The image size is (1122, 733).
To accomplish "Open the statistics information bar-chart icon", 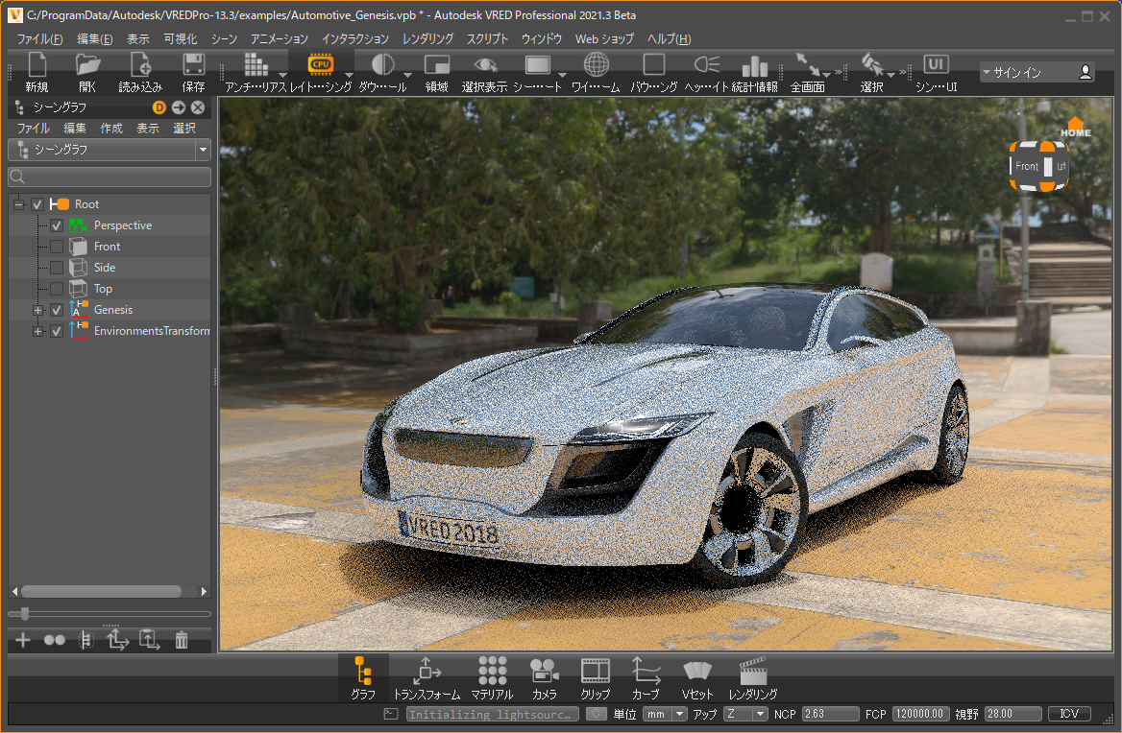I will [755, 65].
